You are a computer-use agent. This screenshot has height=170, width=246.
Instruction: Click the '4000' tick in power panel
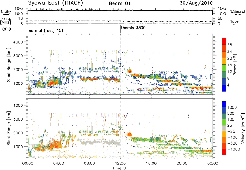(18, 42)
